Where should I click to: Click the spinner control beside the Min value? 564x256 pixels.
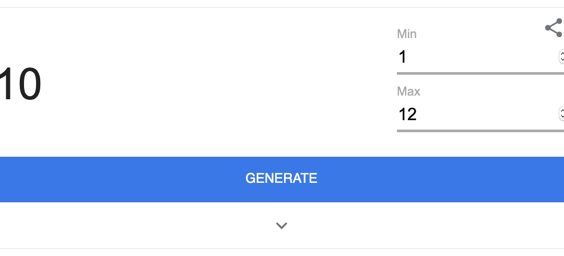coord(561,57)
